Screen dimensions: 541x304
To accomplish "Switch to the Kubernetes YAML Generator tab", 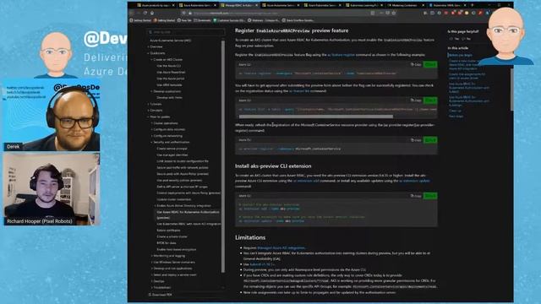I will 447,5.
